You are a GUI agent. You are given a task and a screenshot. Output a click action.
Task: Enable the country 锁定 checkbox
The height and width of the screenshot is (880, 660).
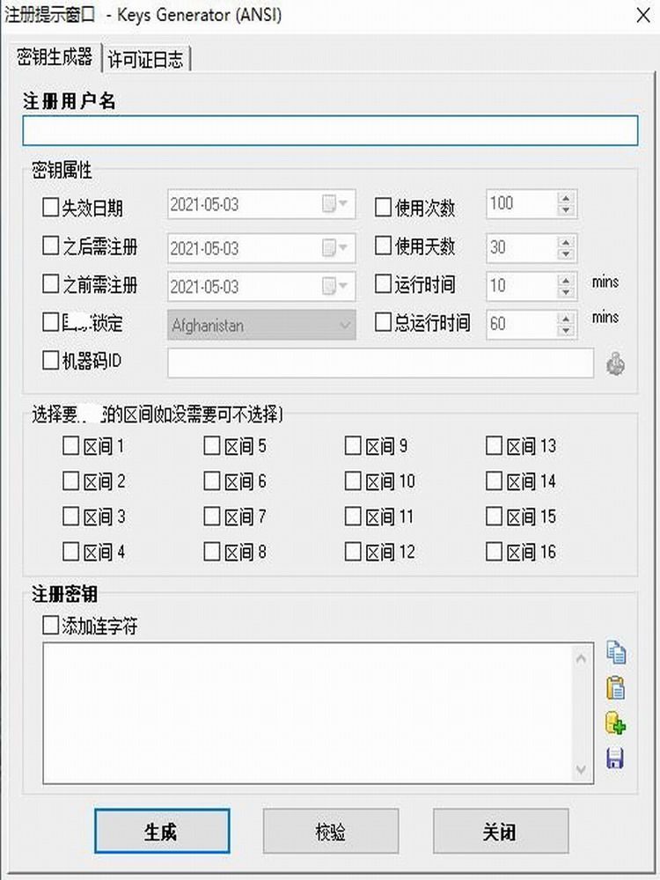[50, 322]
